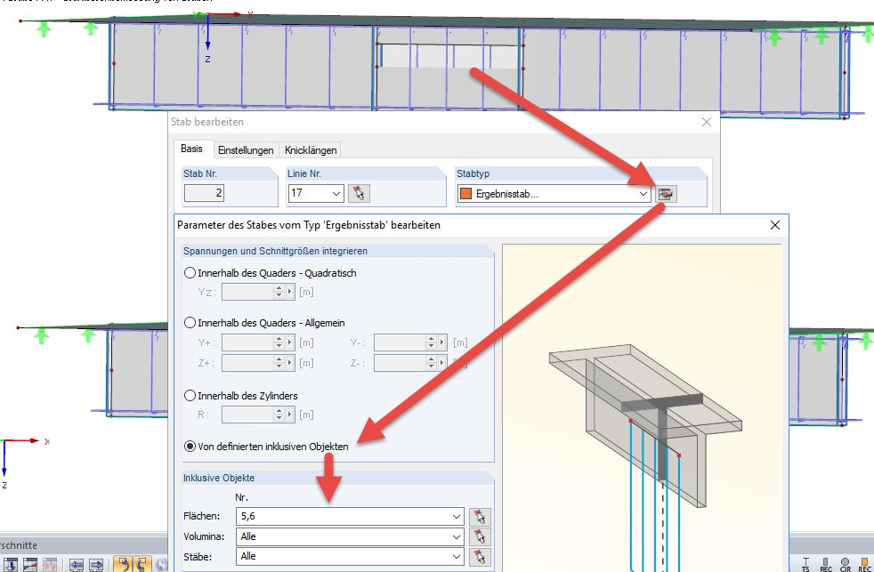Screen dimensions: 874x572
Task: Close the Stab bearbeiten dialog
Action: 706,122
